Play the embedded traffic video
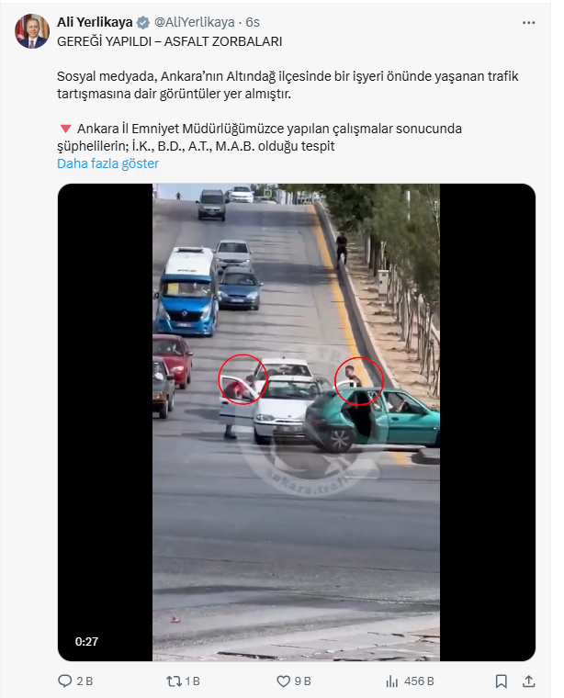 click(x=297, y=422)
